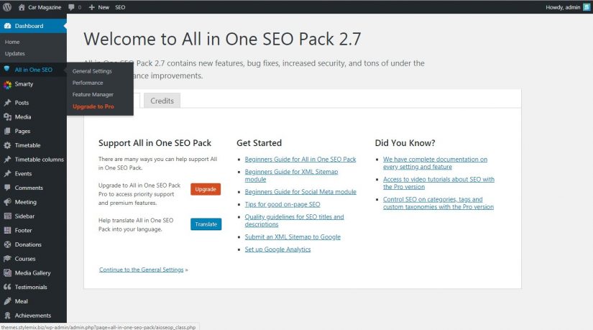Click the admin avatar icon

[x=587, y=6]
